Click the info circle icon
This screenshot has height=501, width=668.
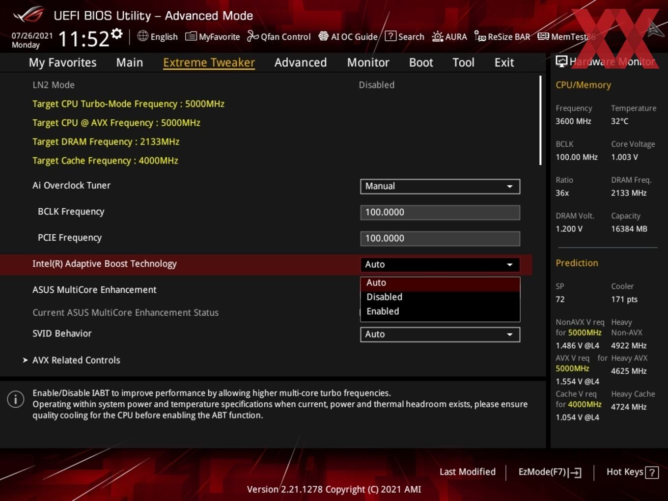tap(16, 399)
